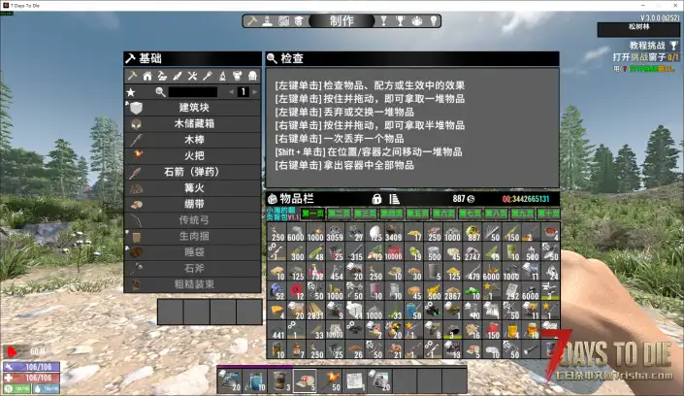Image resolution: width=684 pixels, height=396 pixels.
Task: Pick the inventory stack of 732
Action: pyautogui.click(x=315, y=272)
